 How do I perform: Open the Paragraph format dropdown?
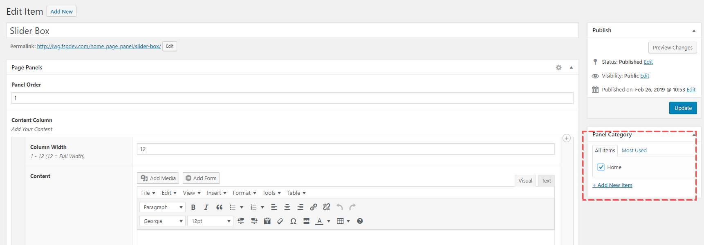pos(162,207)
